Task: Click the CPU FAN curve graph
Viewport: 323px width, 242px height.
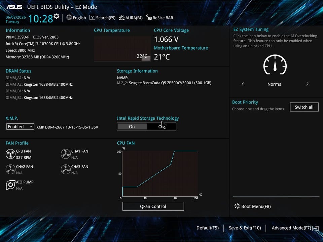Action: coord(160,173)
